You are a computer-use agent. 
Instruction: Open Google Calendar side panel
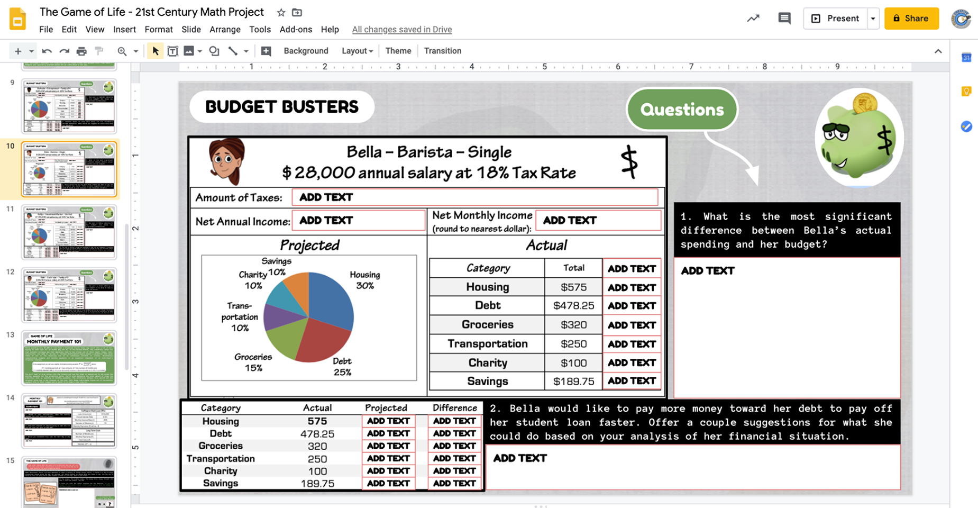(x=966, y=57)
